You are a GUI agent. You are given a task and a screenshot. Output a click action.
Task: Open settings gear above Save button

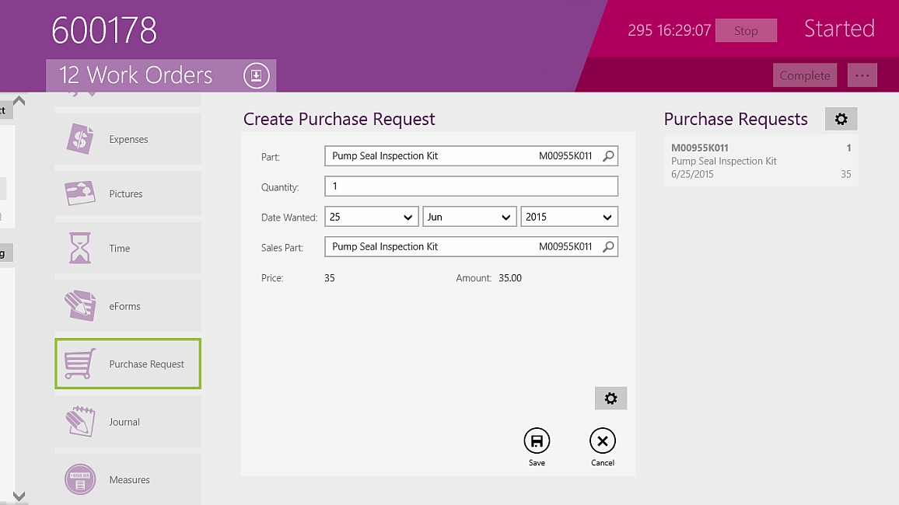click(610, 399)
